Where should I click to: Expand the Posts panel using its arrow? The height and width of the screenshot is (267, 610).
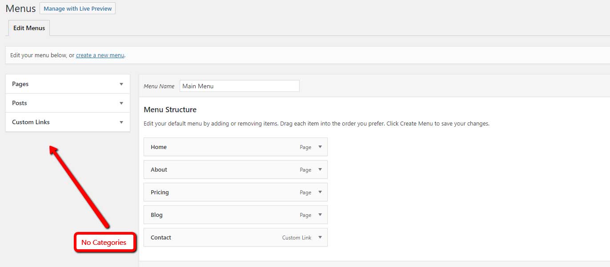121,103
